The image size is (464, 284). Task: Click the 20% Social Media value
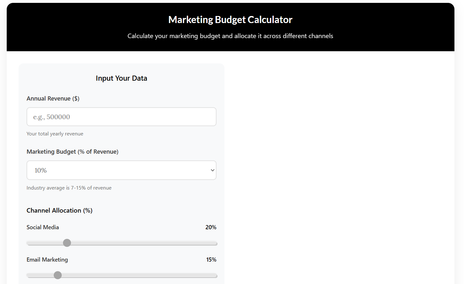point(211,227)
